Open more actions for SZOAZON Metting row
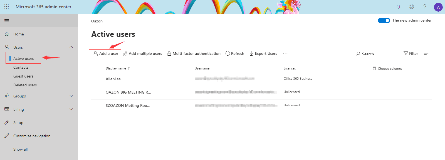 click(185, 105)
